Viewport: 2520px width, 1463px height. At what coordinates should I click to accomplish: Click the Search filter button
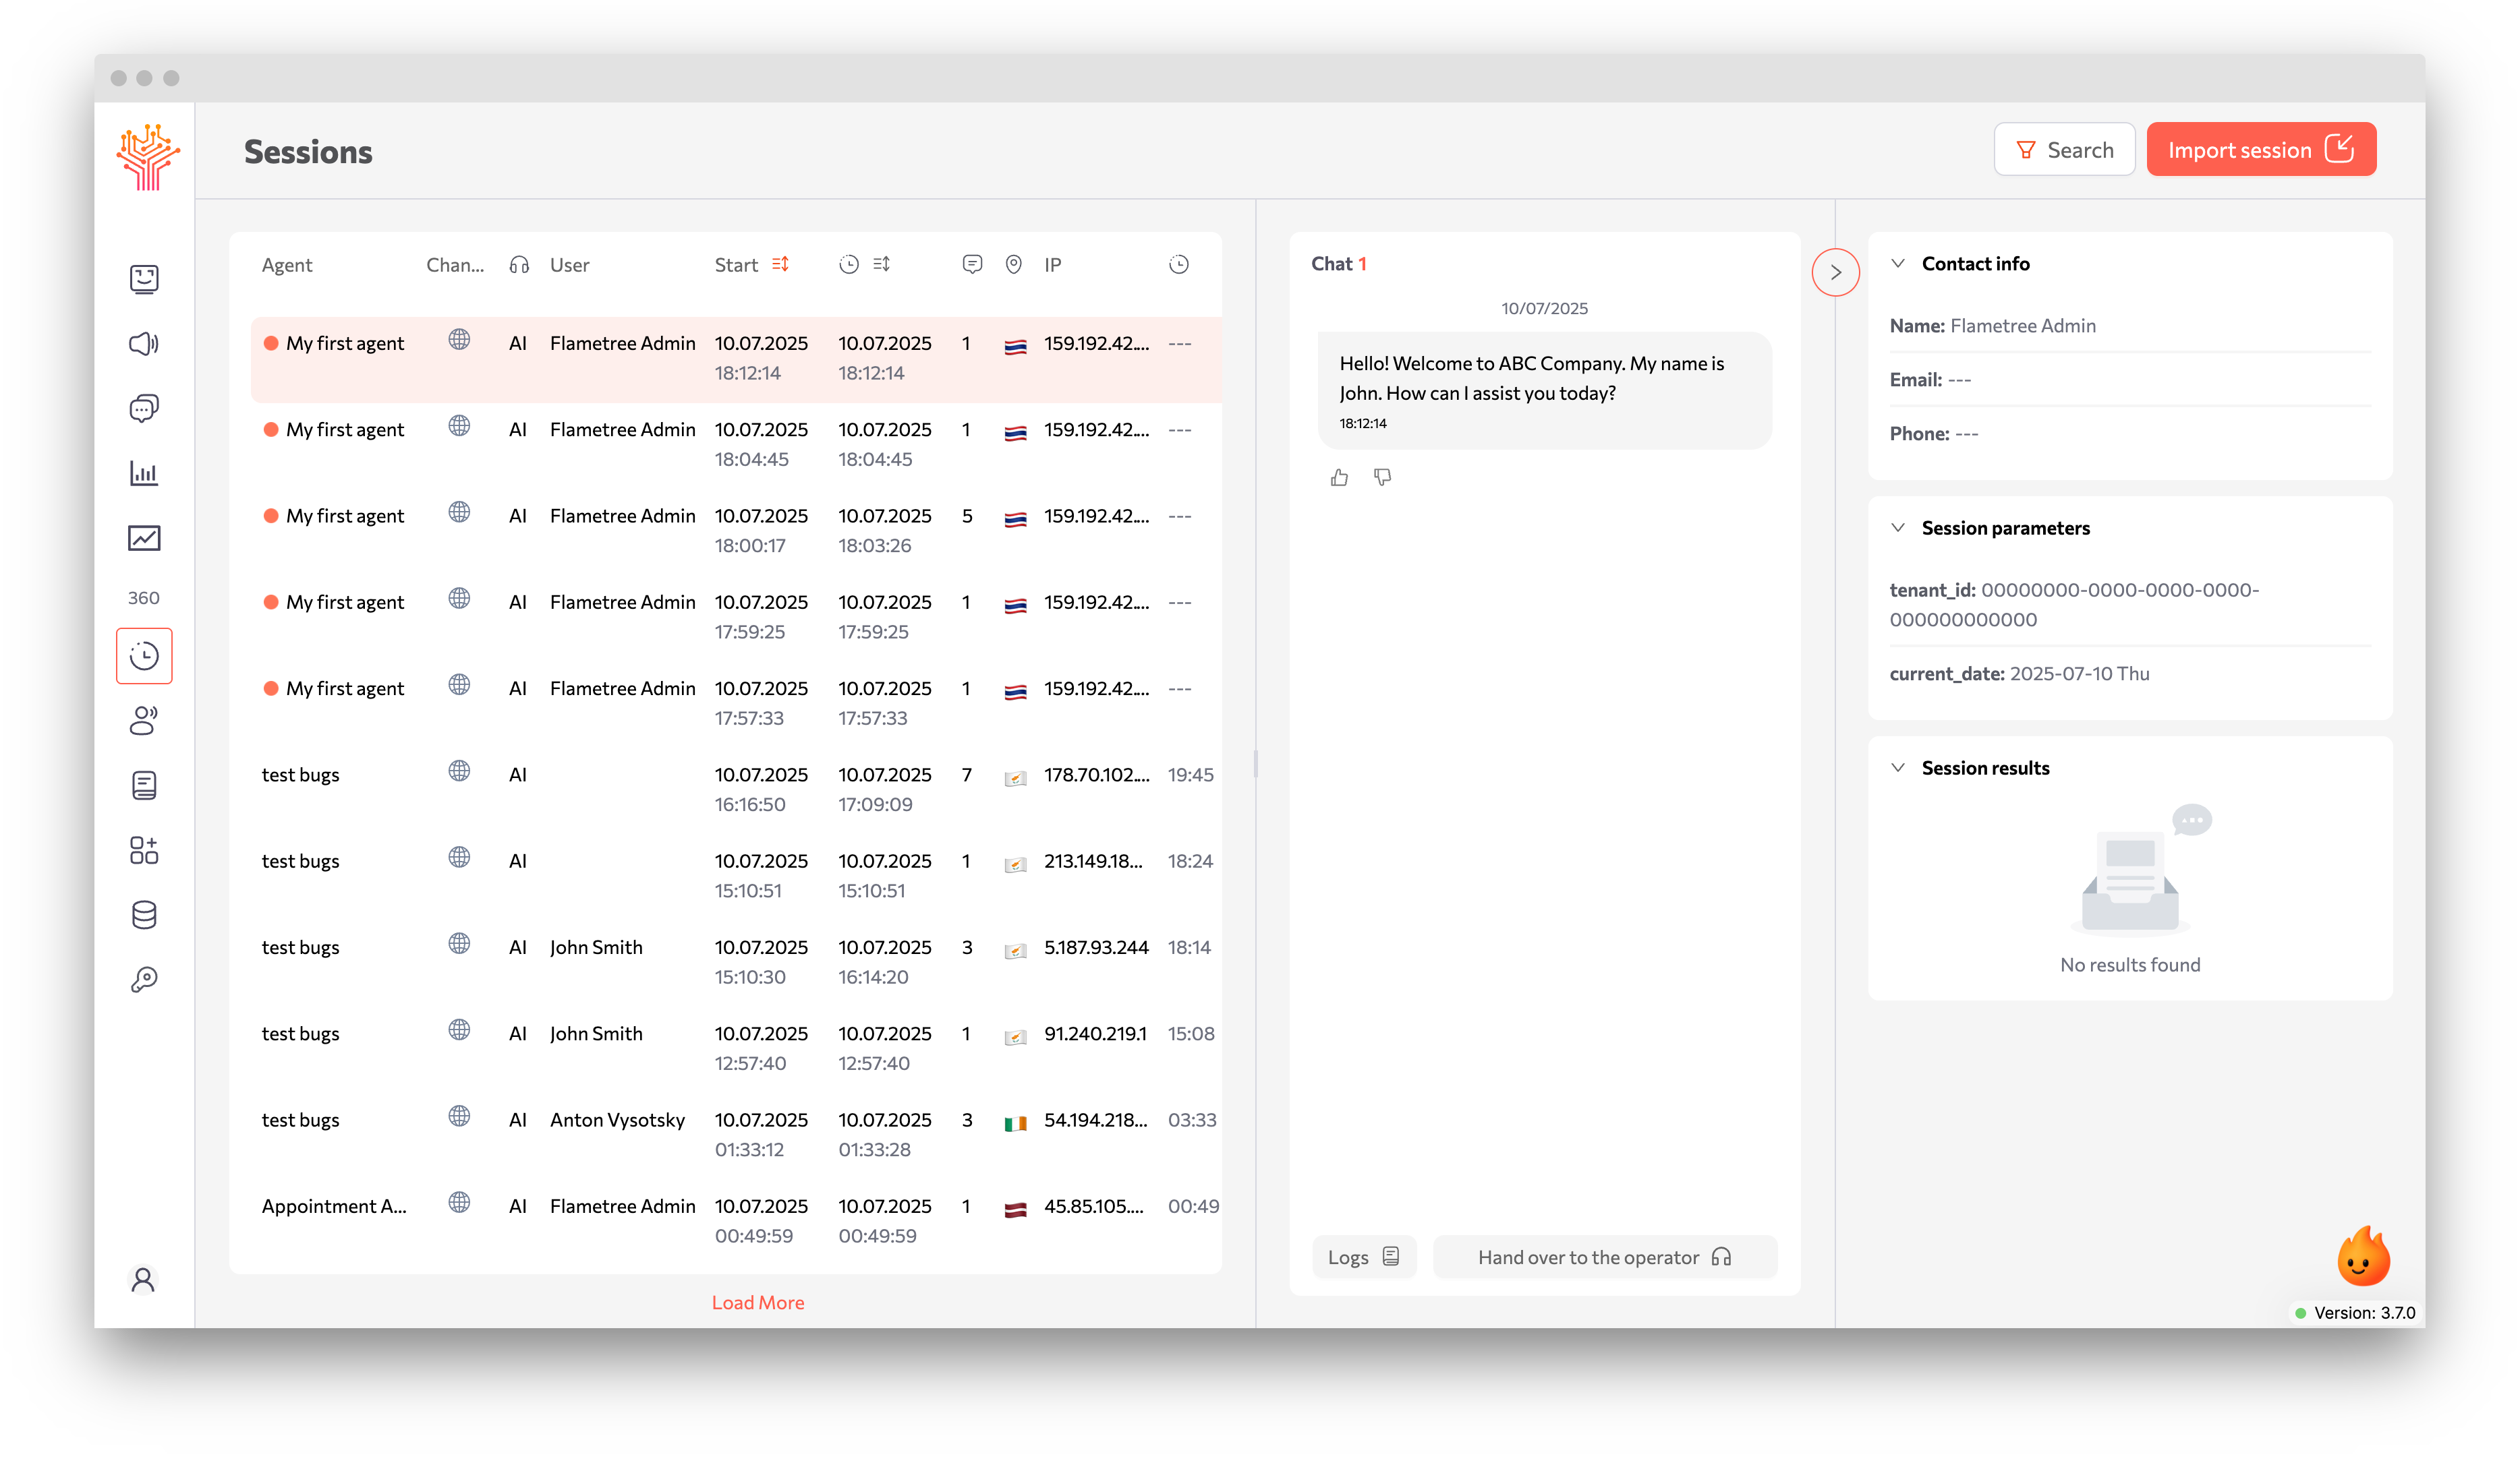2064,150
